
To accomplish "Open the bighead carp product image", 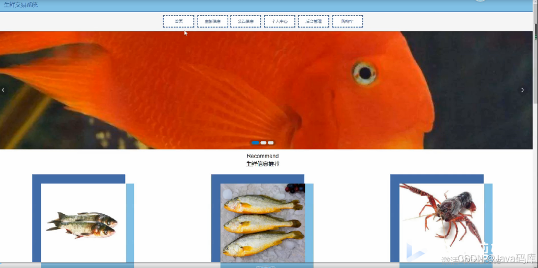I will (x=83, y=223).
